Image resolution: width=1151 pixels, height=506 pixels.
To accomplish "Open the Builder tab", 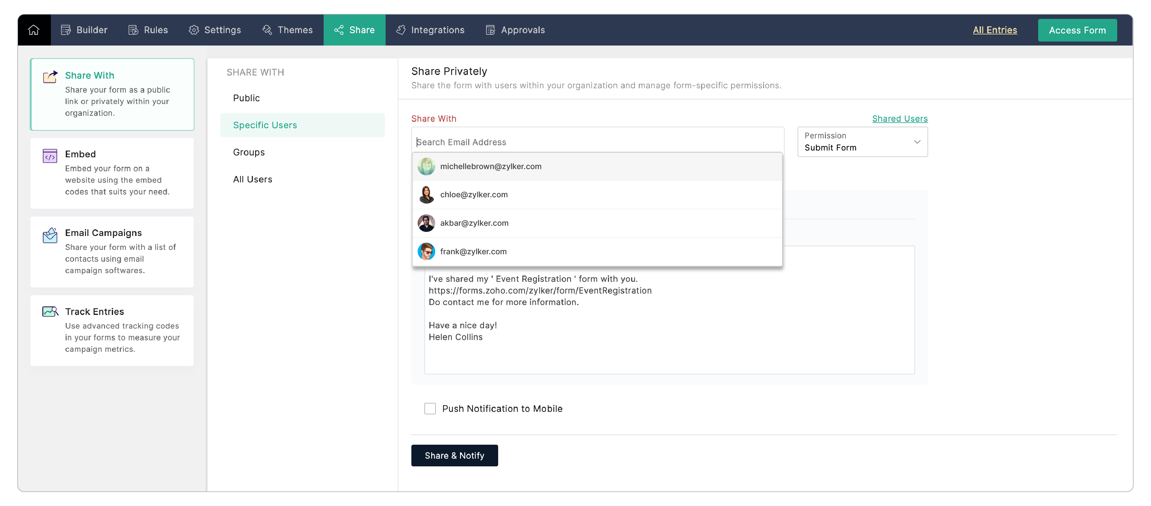I will 84,30.
